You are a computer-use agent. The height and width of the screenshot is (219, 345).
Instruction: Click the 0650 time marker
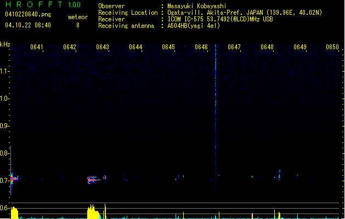pos(332,47)
